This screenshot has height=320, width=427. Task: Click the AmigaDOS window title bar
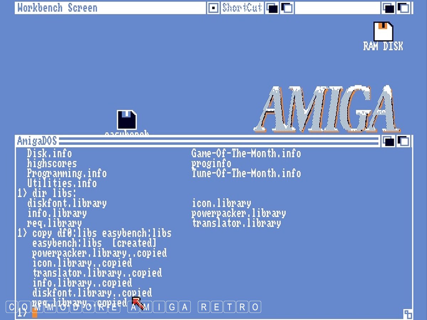(213, 141)
